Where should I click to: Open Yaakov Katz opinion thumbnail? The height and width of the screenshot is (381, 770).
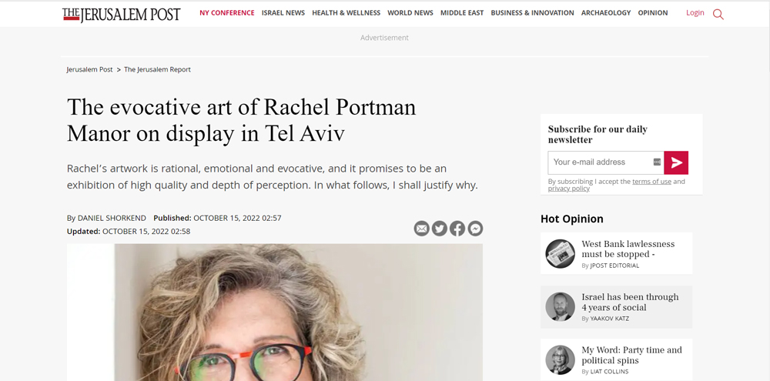pyautogui.click(x=561, y=307)
